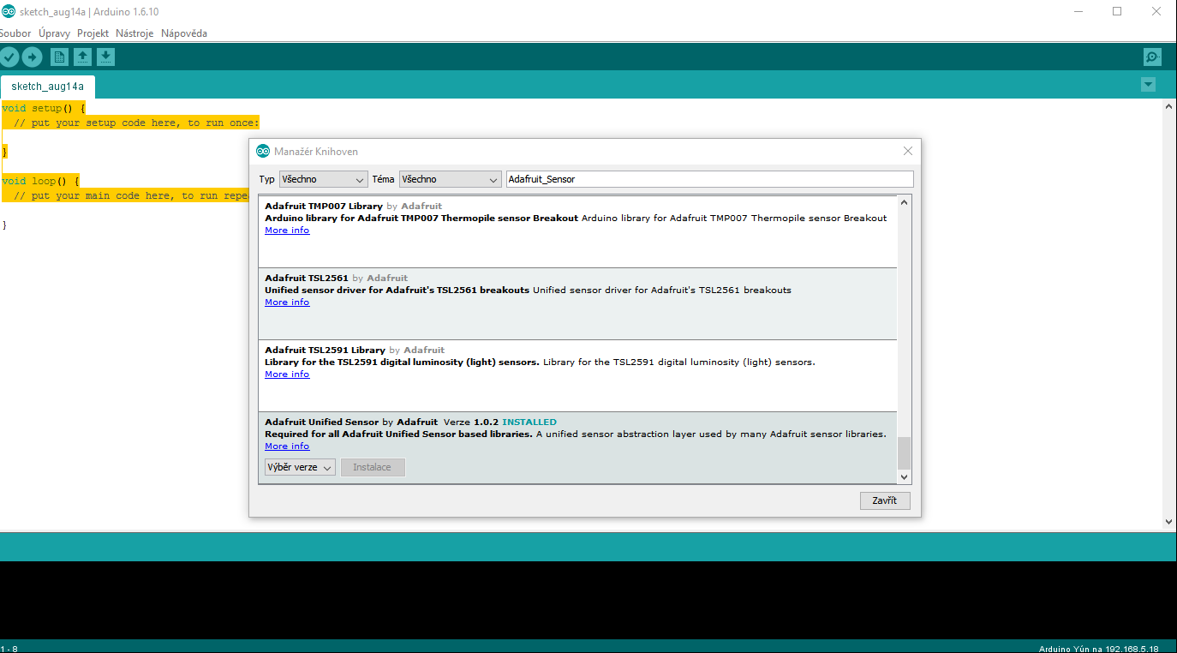Screen dimensions: 1177x653
Task: Open the Soubor menu
Action: tap(15, 33)
